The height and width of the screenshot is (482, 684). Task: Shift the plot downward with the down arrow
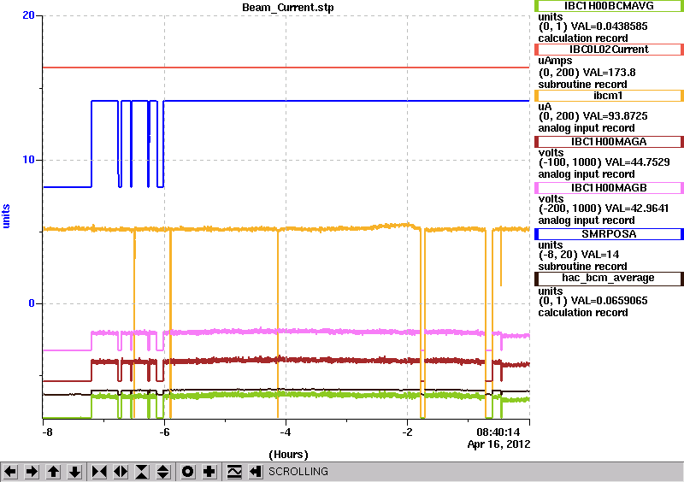pyautogui.click(x=75, y=472)
